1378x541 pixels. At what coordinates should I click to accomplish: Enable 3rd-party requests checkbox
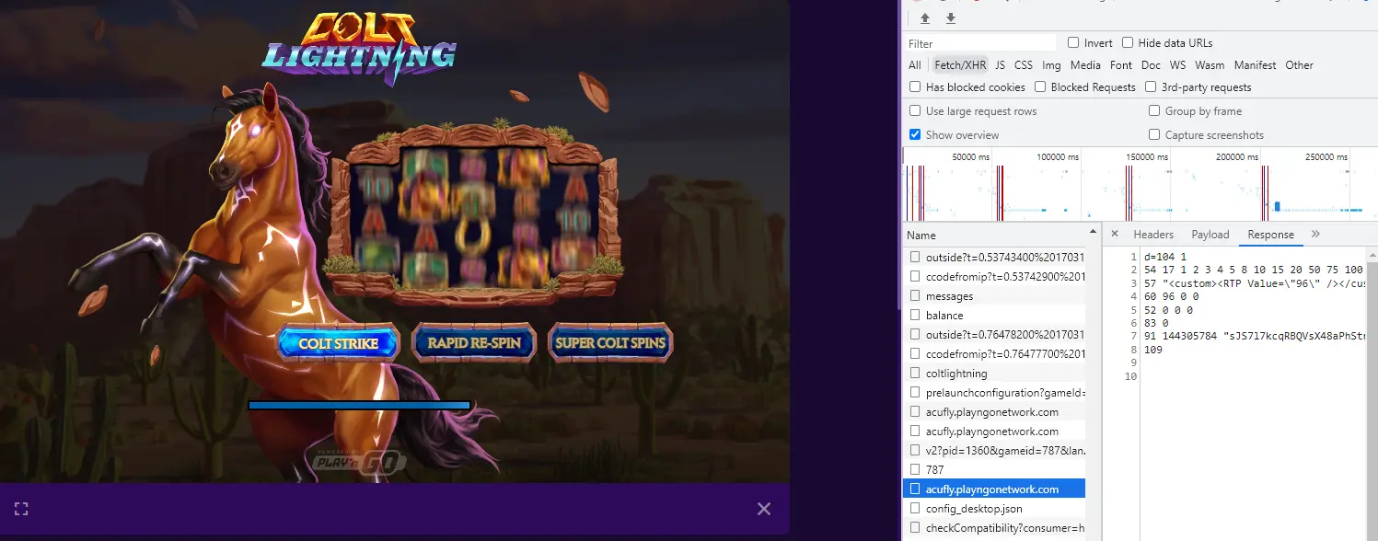pyautogui.click(x=1151, y=87)
